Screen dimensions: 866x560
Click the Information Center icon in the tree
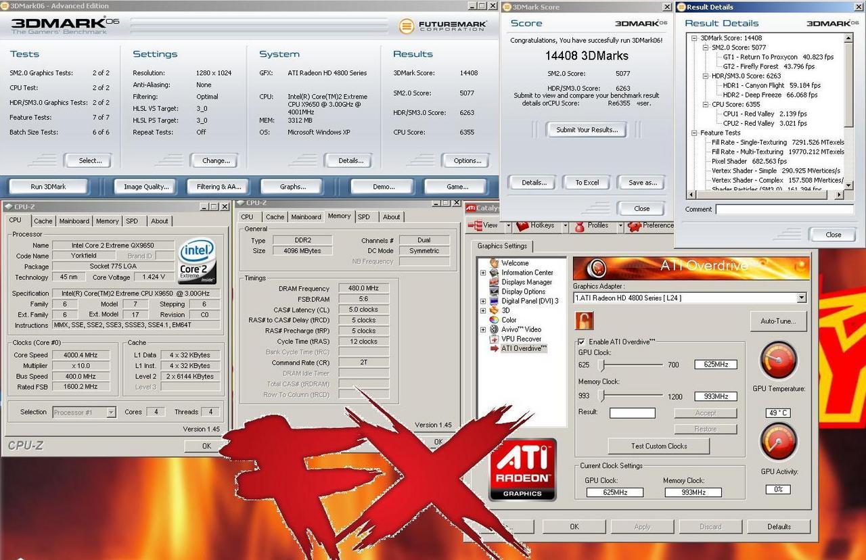point(494,273)
